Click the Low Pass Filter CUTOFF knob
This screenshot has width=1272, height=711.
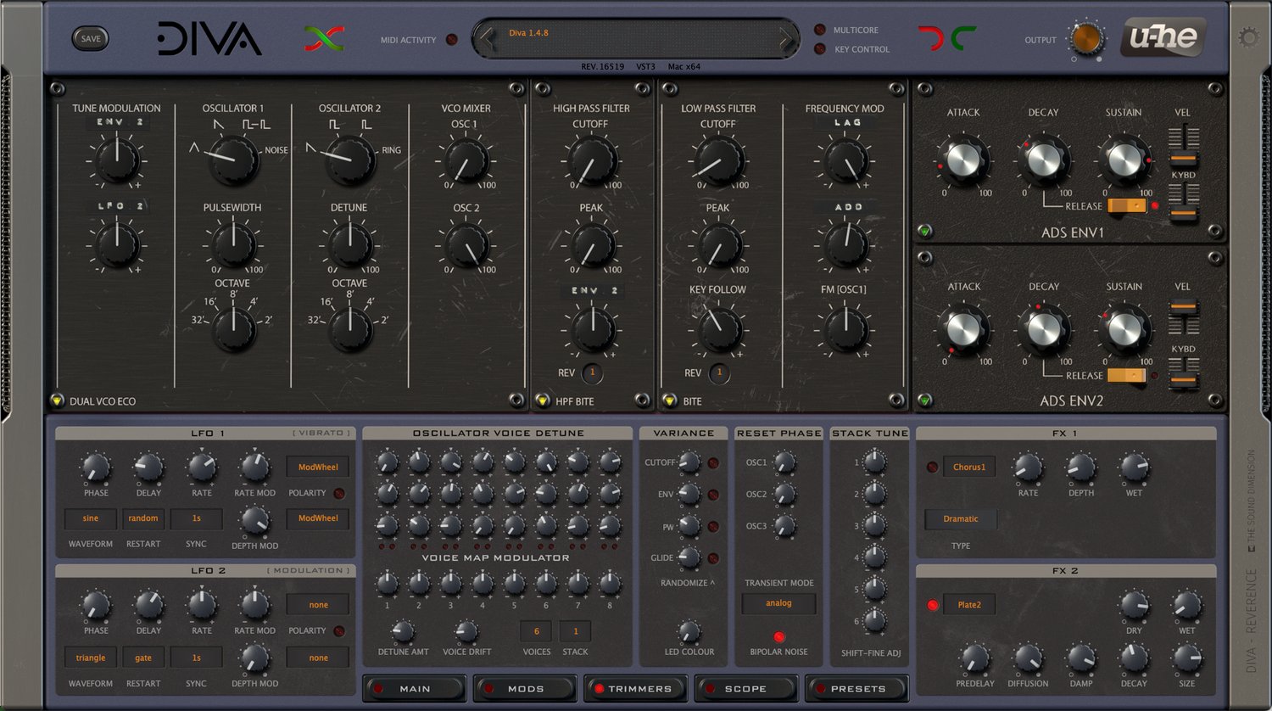719,160
